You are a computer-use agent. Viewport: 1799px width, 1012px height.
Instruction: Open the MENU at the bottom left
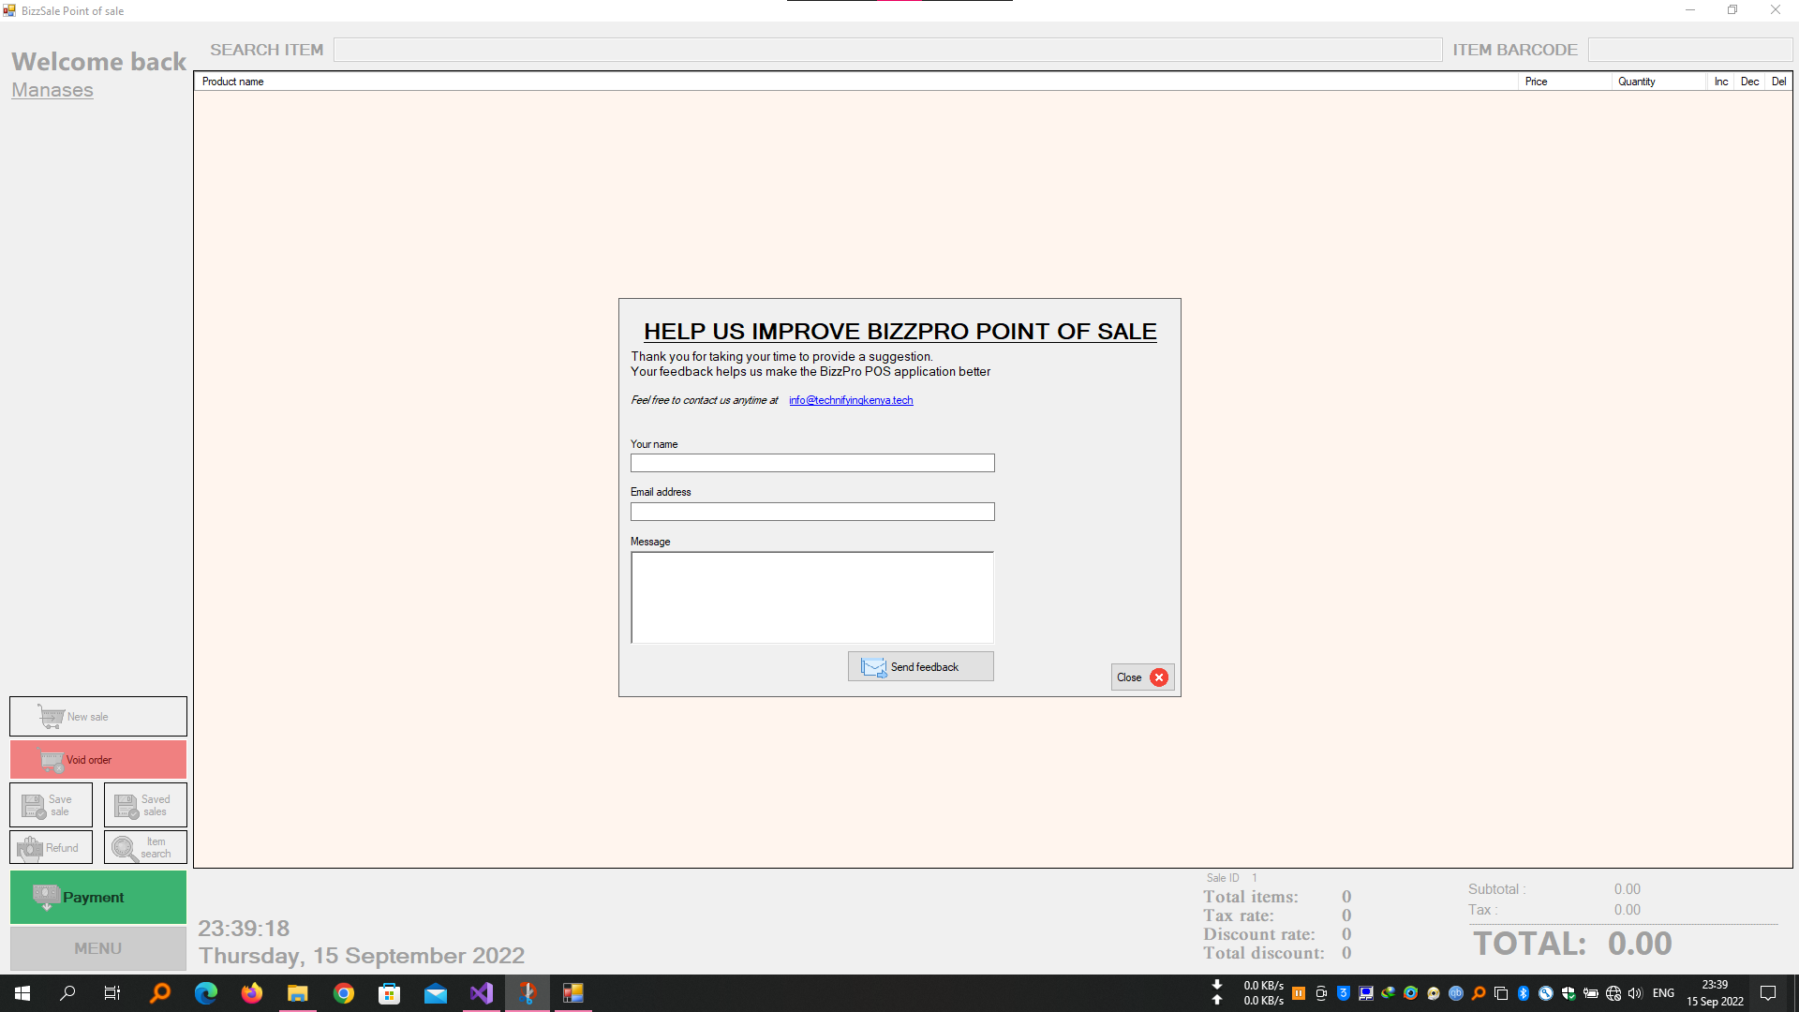point(97,947)
